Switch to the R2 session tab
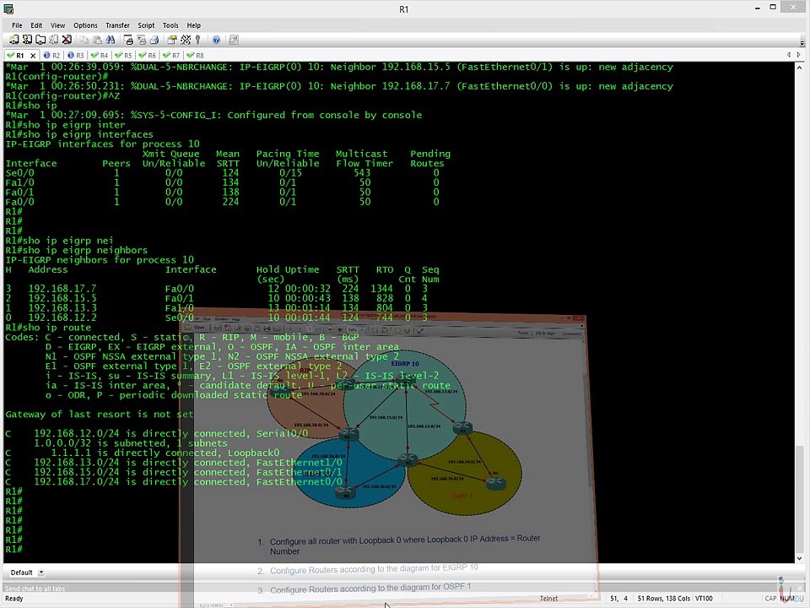Screen dimensions: 810x608 click(51, 56)
